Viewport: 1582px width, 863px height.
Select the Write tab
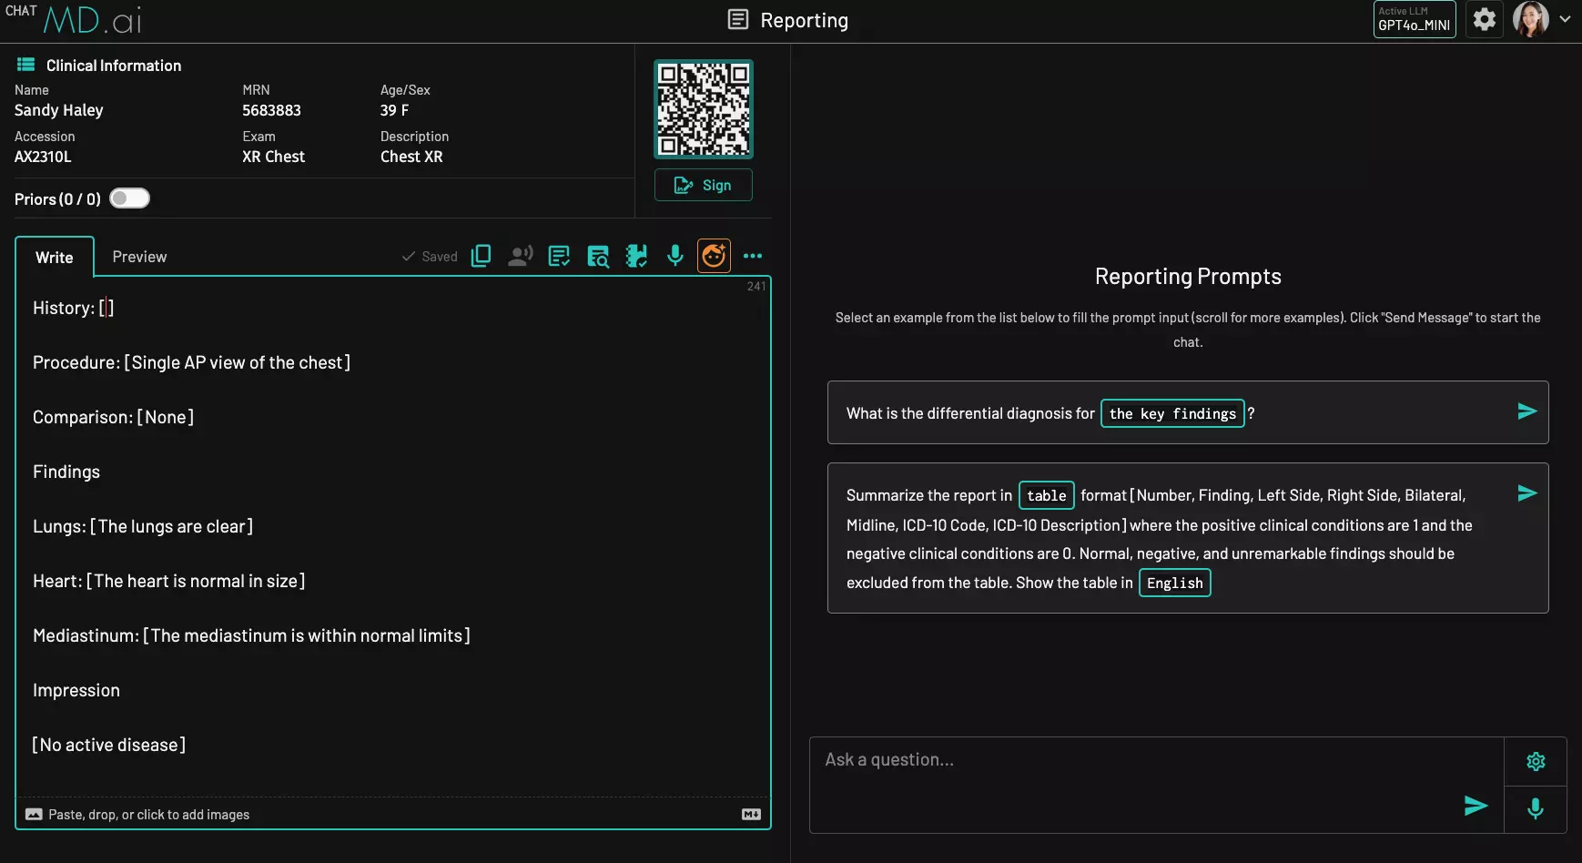(55, 258)
